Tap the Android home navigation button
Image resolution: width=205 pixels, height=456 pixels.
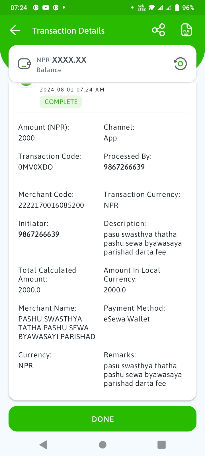pyautogui.click(x=102, y=445)
